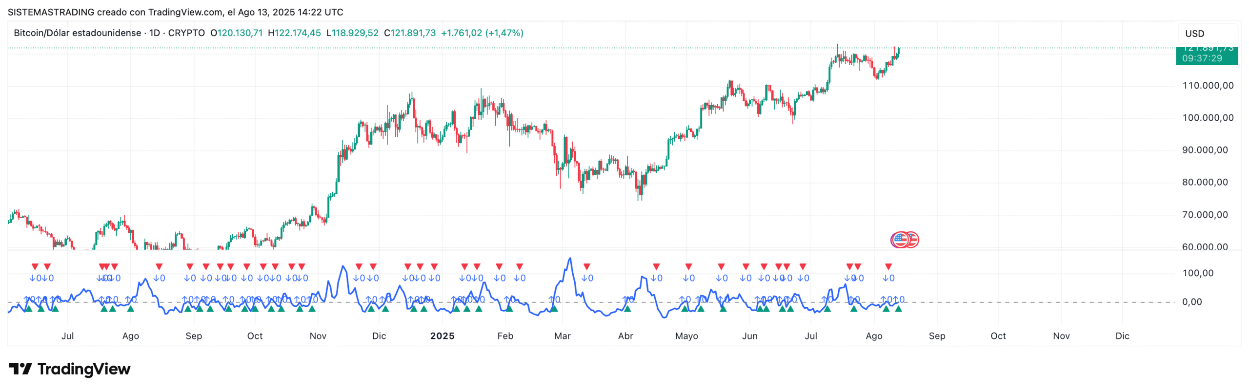Open the USD currency selector
Viewport: 1249px width, 392px height.
pyautogui.click(x=1194, y=34)
